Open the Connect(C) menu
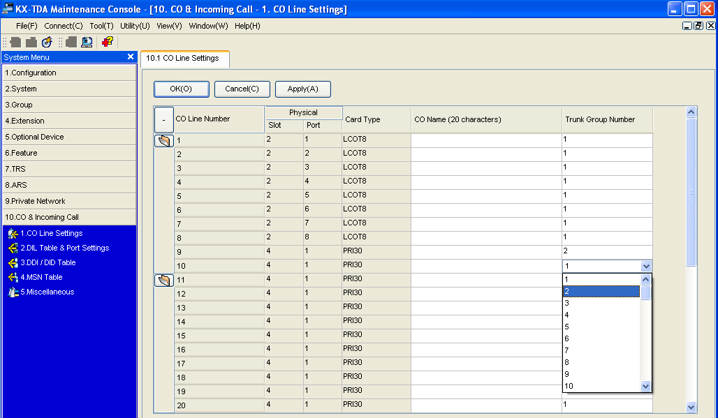The image size is (718, 418). click(x=63, y=26)
